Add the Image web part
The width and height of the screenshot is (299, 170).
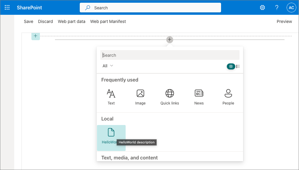coord(140,97)
